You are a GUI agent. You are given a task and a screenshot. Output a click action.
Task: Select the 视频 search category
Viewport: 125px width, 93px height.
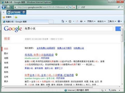click(6, 63)
